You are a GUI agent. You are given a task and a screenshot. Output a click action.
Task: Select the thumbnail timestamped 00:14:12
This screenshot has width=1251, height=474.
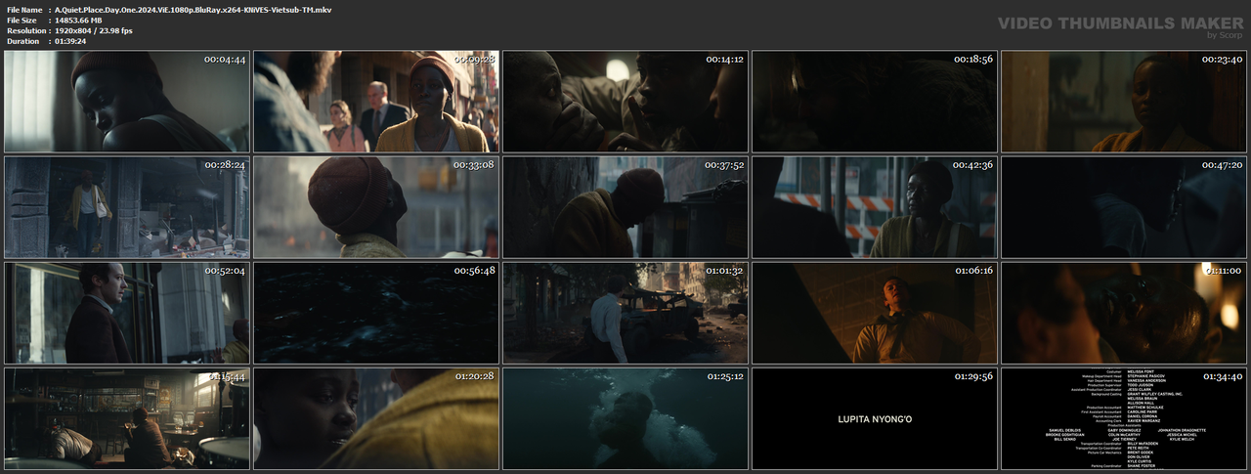tap(625, 102)
